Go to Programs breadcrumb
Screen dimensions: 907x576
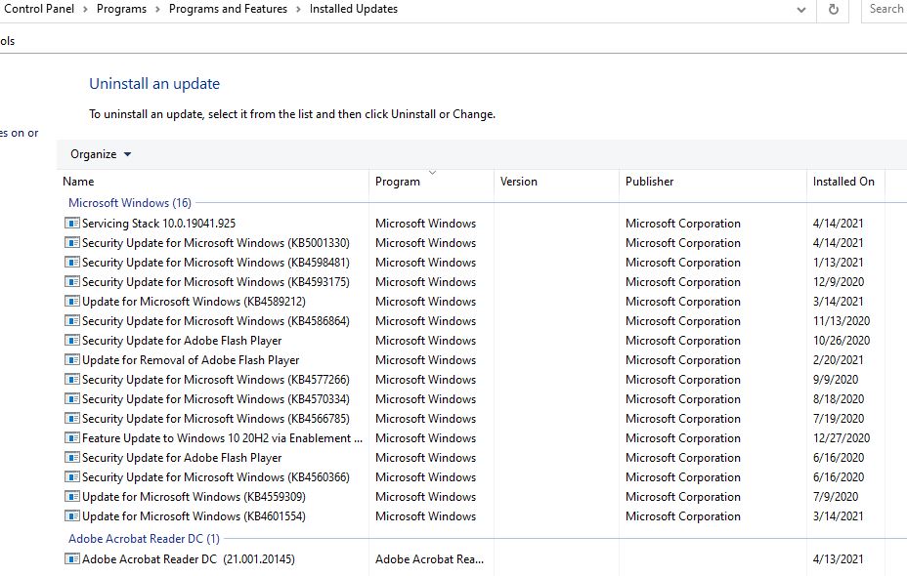(x=121, y=9)
